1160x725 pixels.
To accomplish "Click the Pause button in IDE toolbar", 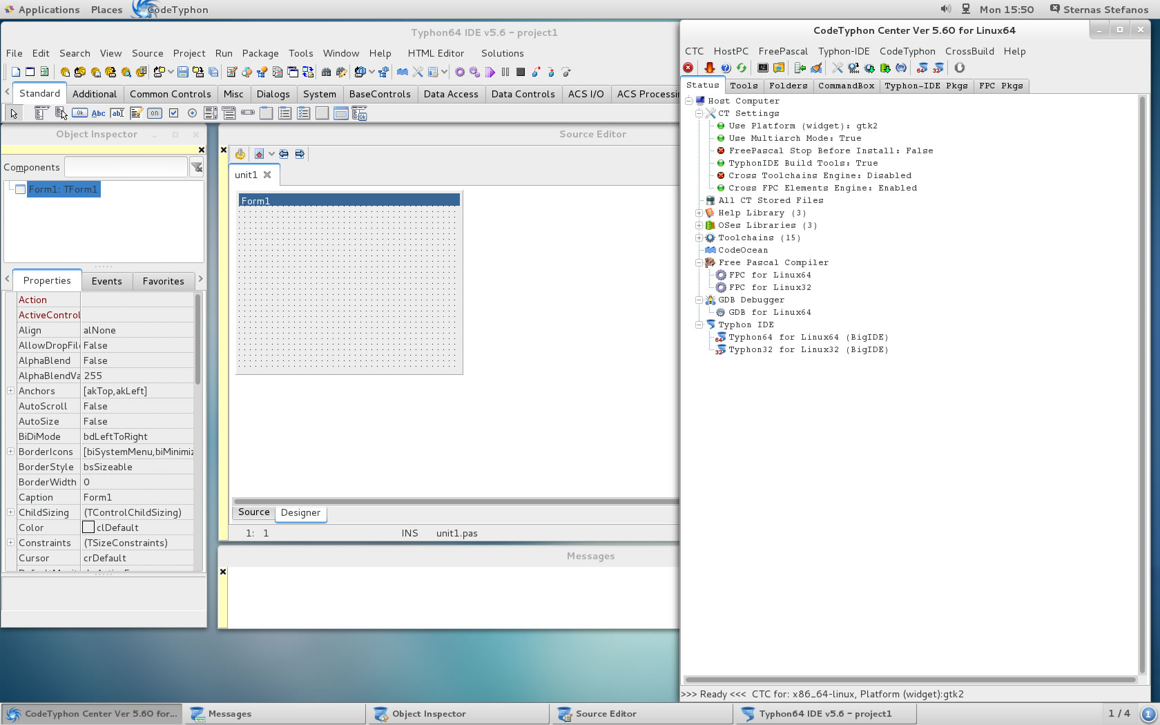I will tap(505, 72).
